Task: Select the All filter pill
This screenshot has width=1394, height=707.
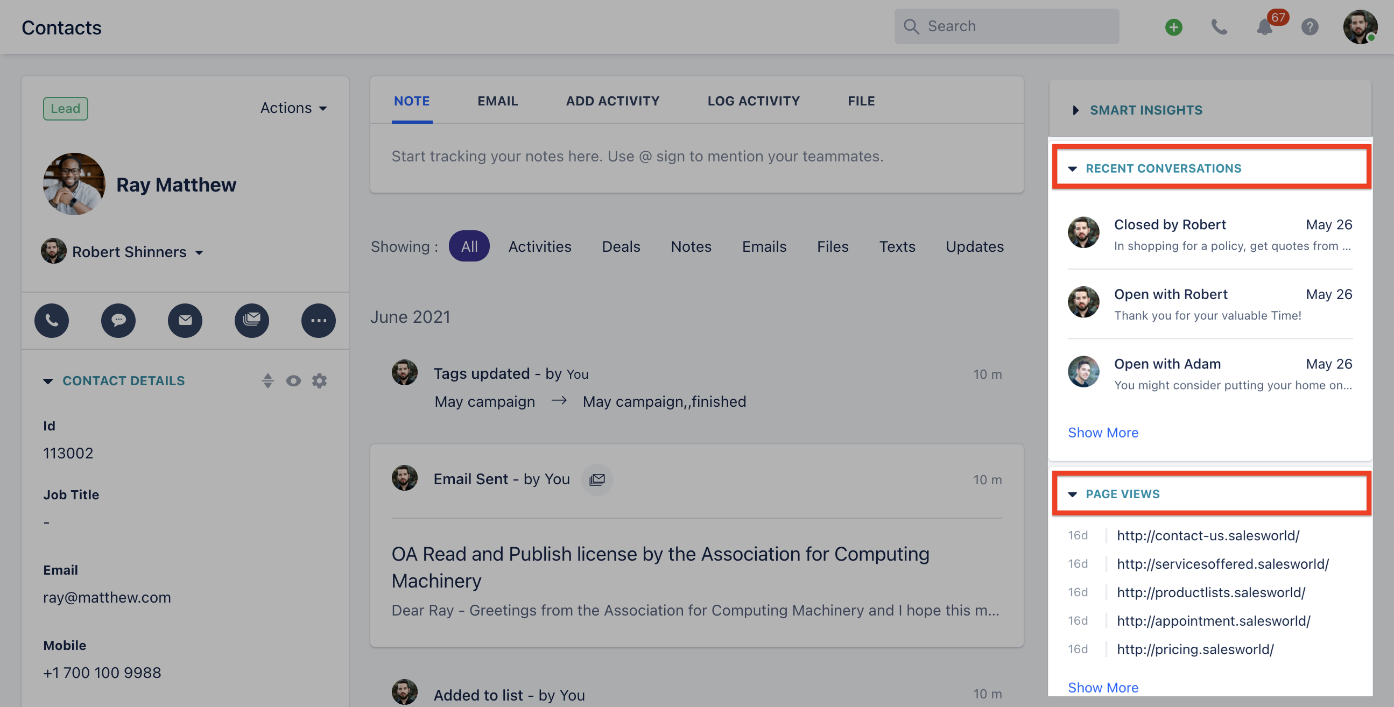Action: click(x=469, y=246)
